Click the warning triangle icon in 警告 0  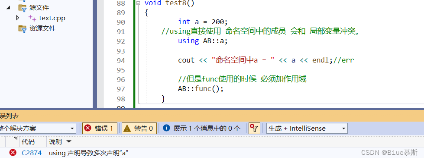pos(127,129)
